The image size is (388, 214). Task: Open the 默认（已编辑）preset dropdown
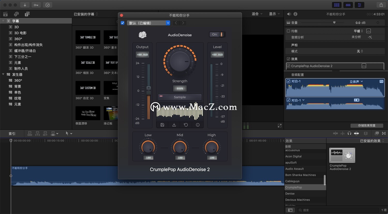(x=148, y=23)
